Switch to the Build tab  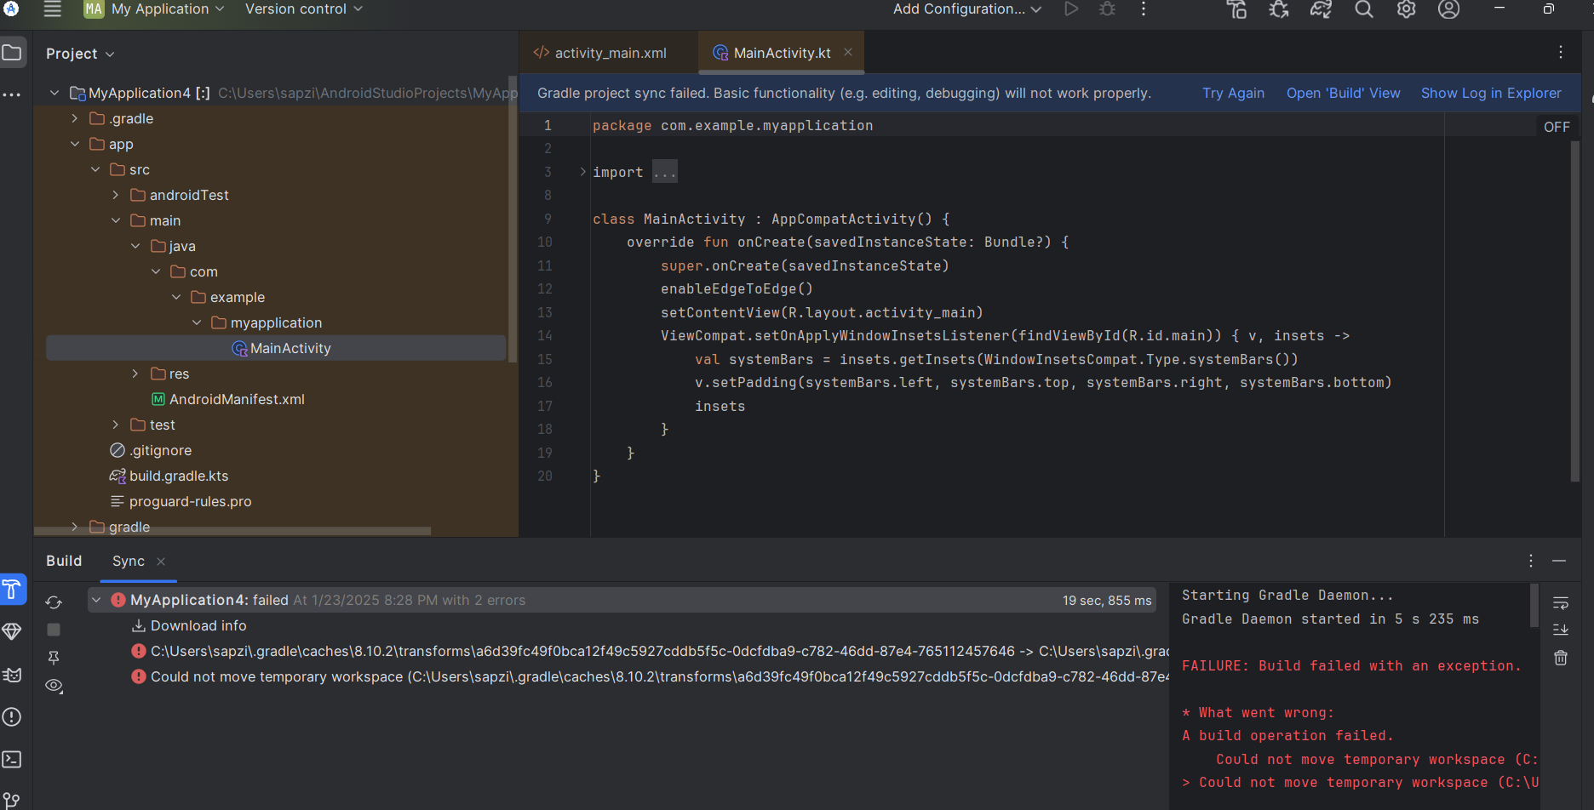(x=64, y=561)
